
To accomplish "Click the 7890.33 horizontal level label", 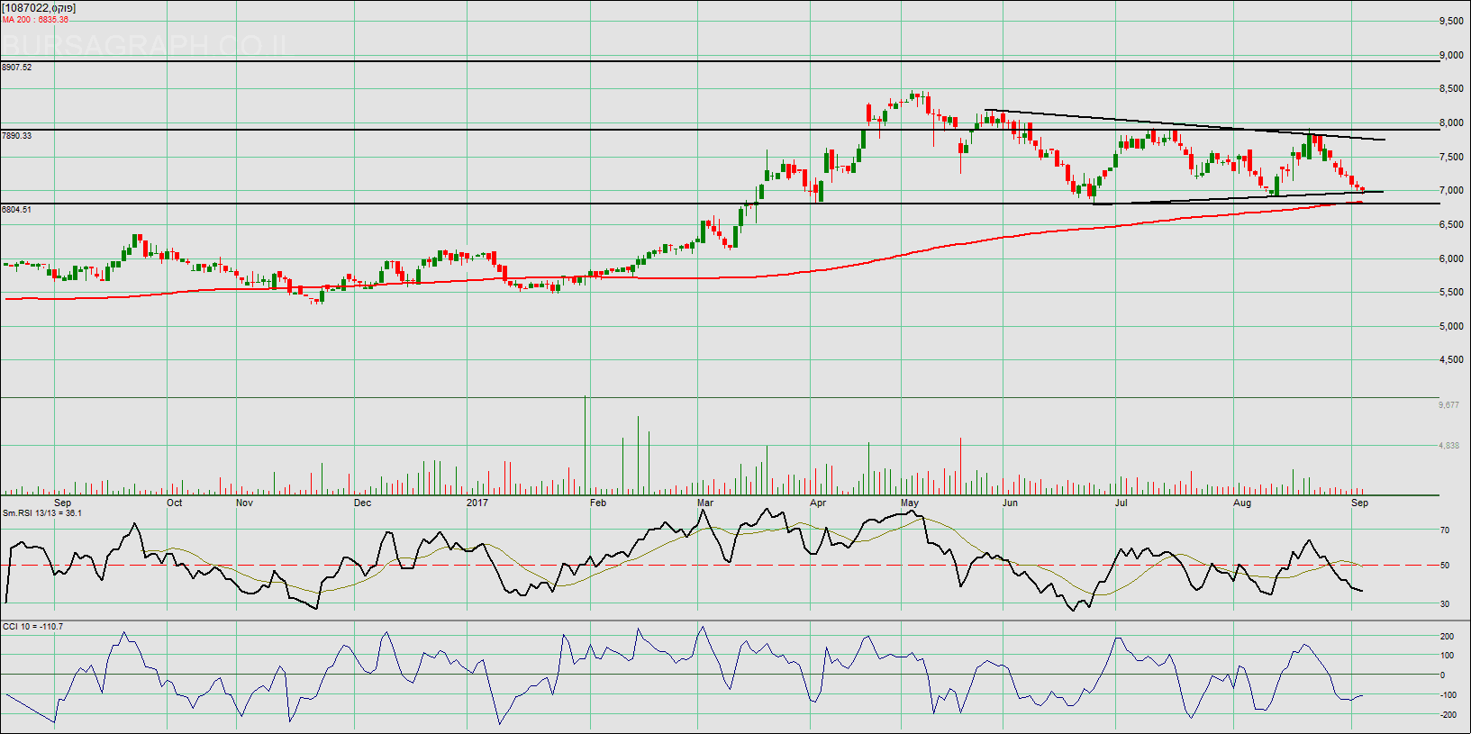I will click(x=17, y=136).
